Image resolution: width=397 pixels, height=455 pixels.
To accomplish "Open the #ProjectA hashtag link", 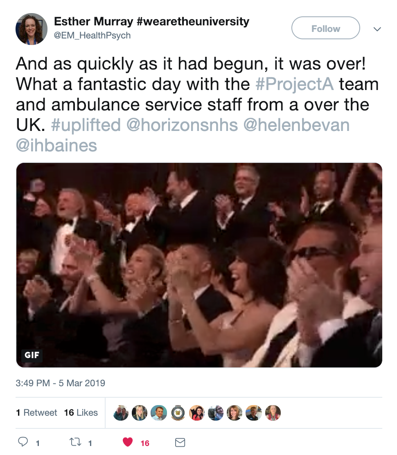I will pos(295,84).
